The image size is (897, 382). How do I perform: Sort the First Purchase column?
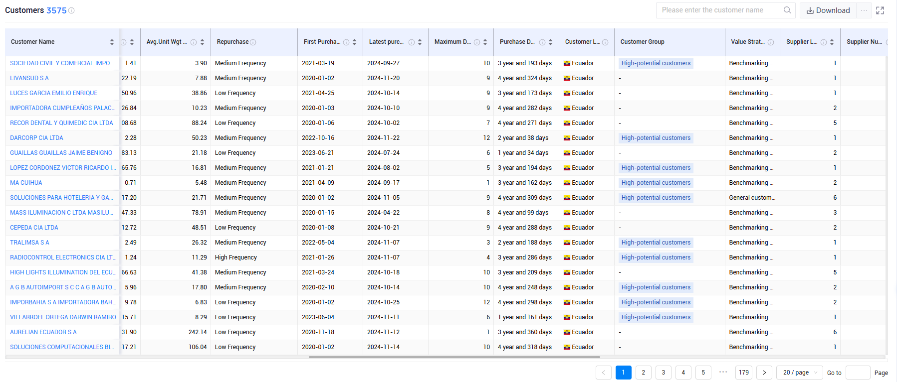[354, 42]
